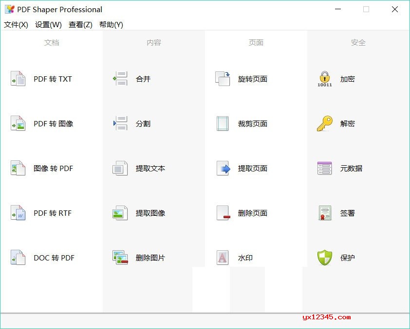Open the 文件(X) menu

[16, 25]
